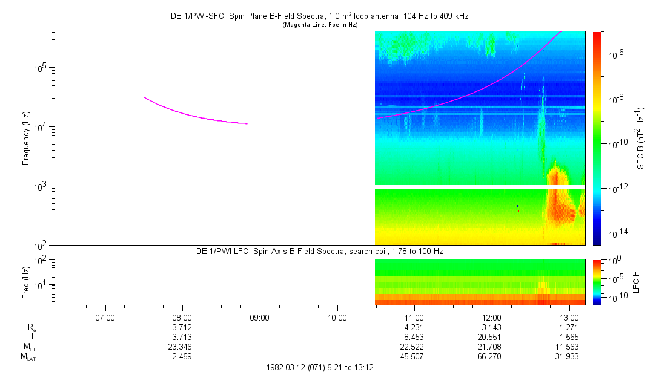
Task: Click the 1982-03-12 date range caption
Action: [x=320, y=368]
